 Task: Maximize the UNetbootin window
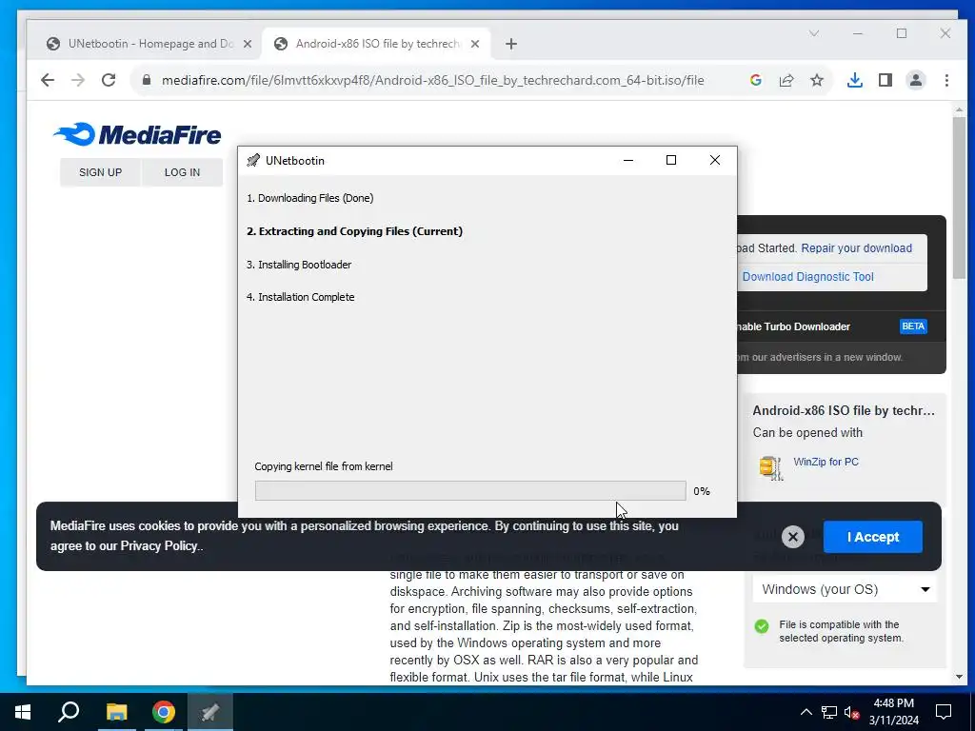tap(671, 160)
